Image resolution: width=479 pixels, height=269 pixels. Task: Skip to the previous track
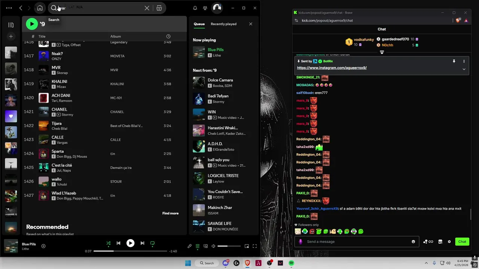[x=119, y=243]
